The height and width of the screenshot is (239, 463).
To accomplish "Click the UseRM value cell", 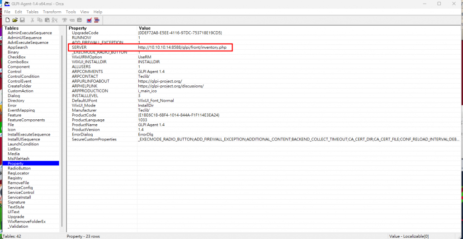I will [145, 57].
